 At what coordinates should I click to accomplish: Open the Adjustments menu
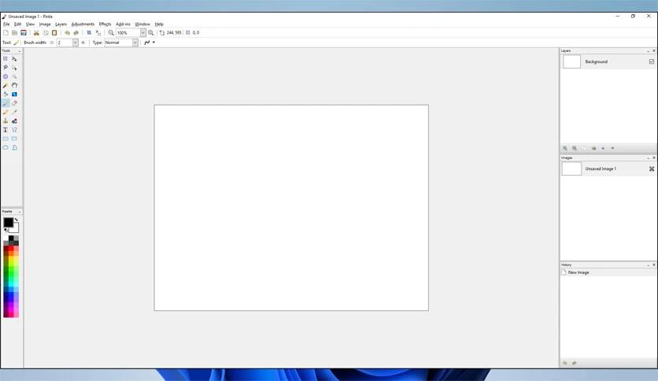[83, 24]
